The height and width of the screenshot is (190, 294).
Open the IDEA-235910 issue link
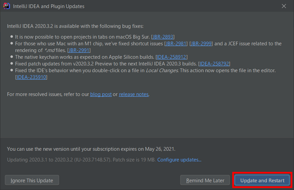(x=31, y=77)
